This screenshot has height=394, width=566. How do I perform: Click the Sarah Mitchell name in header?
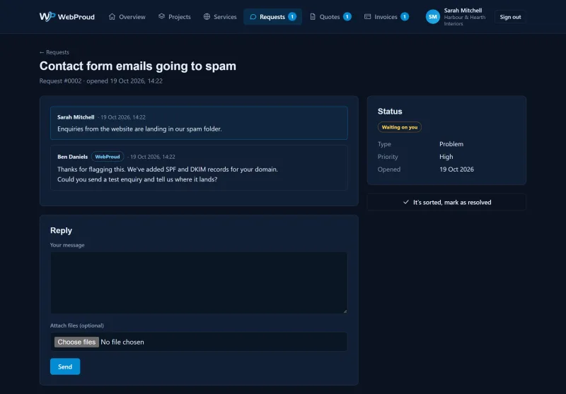point(463,11)
